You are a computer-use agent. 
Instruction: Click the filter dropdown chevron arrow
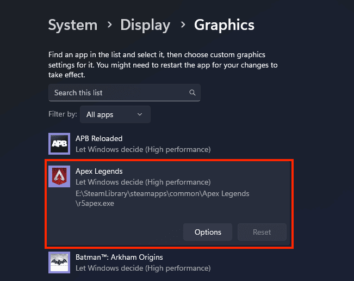(x=140, y=114)
